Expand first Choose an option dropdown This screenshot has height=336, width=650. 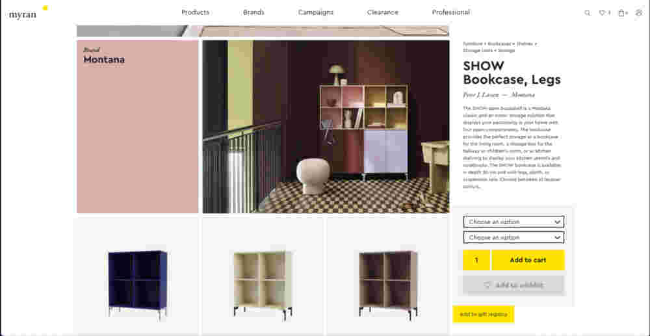point(513,222)
